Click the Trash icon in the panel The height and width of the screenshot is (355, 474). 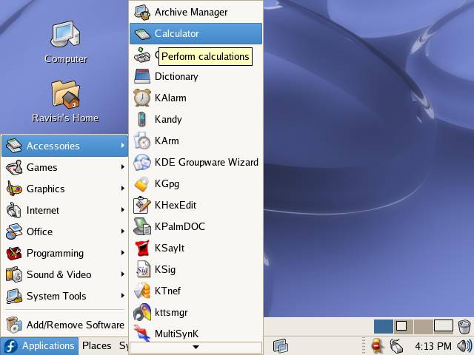coord(464,326)
